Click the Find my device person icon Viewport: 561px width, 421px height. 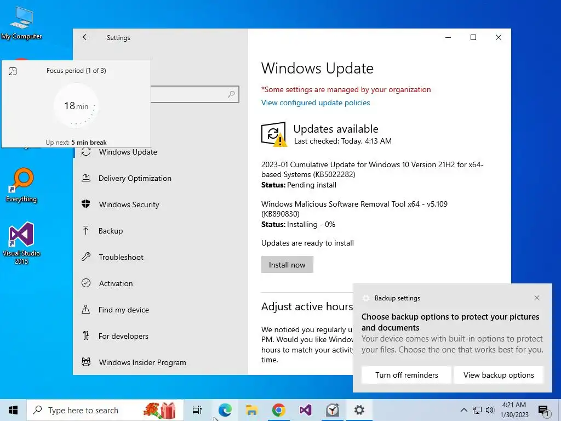coord(86,309)
